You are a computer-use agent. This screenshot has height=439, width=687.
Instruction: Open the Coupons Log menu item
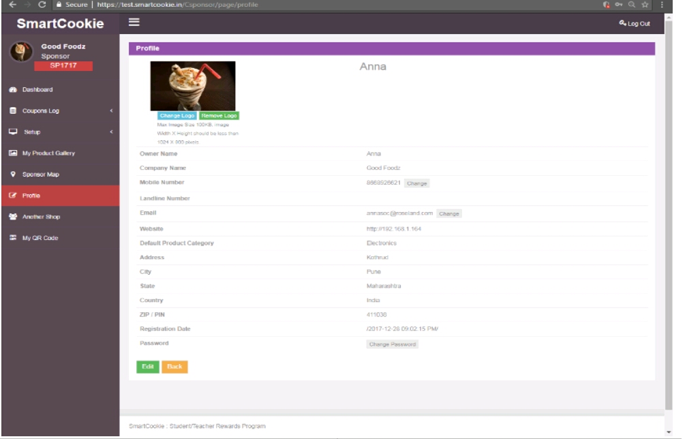tap(42, 111)
